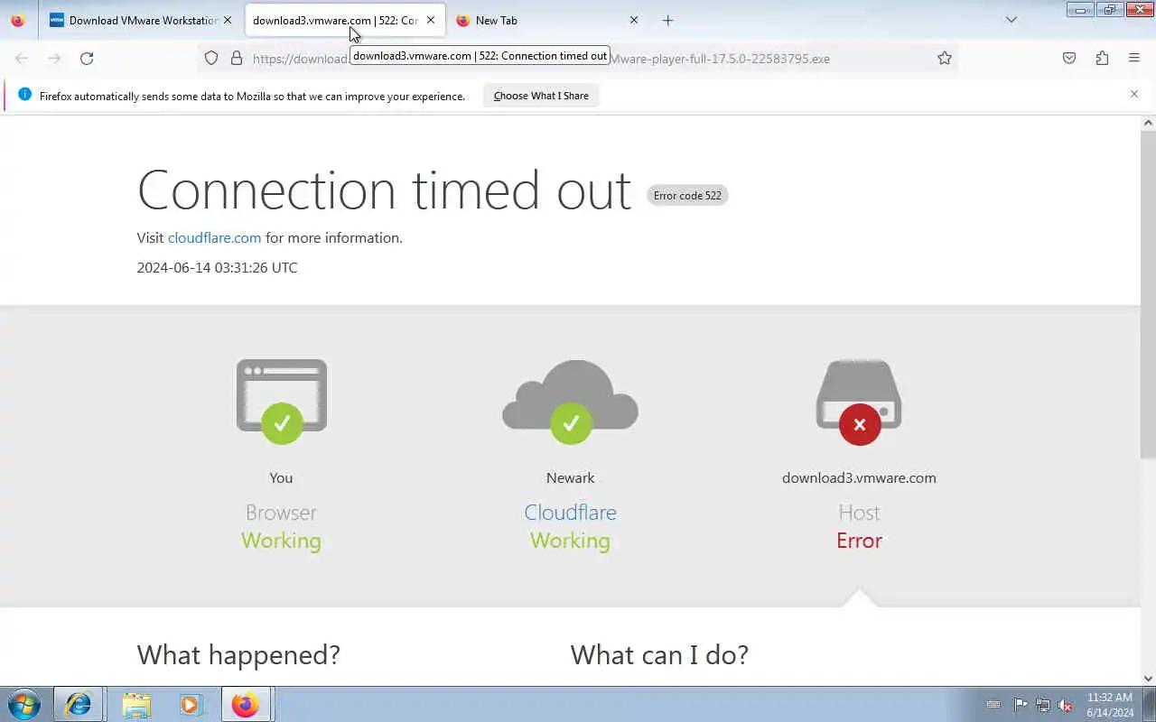
Task: Click the address bar URL field
Action: 578,58
